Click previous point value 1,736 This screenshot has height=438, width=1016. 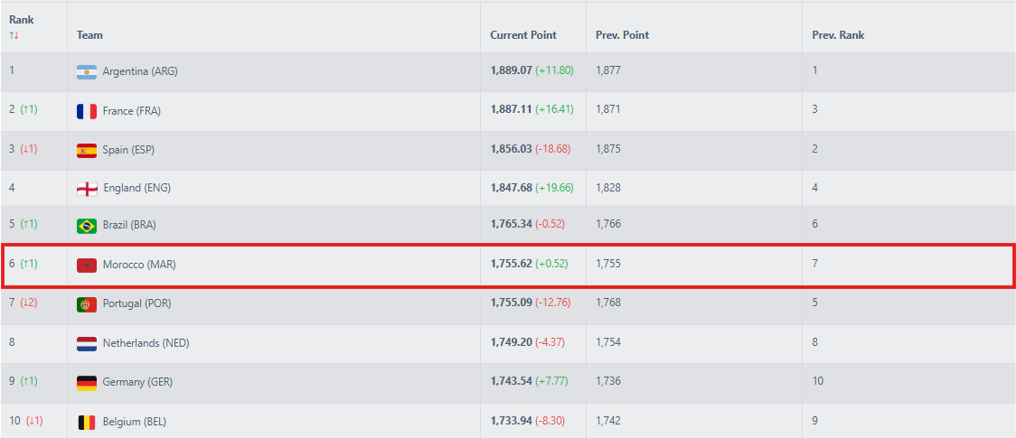(x=607, y=381)
